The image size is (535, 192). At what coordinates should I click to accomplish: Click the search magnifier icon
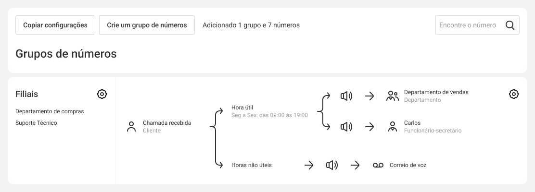click(510, 25)
